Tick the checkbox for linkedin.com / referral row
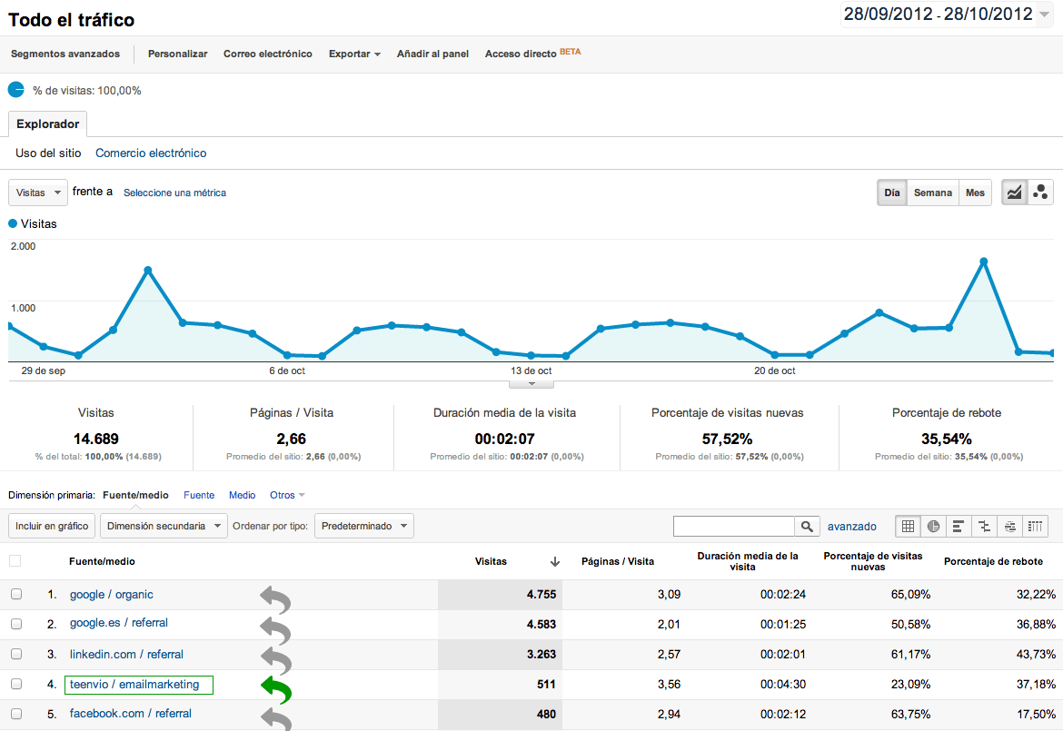This screenshot has width=1063, height=731. point(16,654)
